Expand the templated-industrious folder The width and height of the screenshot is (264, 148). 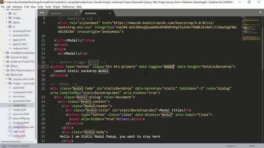tap(4, 53)
